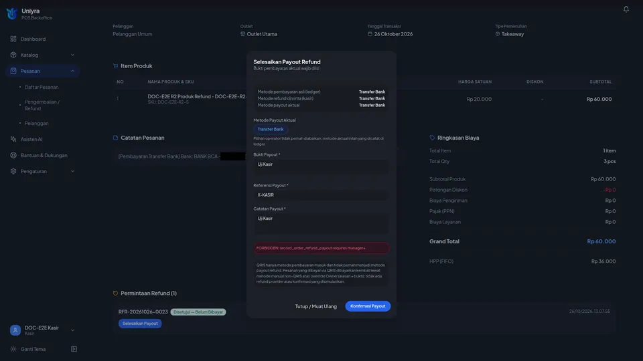Click the Grand Total Rp 60.000 value

point(601,241)
